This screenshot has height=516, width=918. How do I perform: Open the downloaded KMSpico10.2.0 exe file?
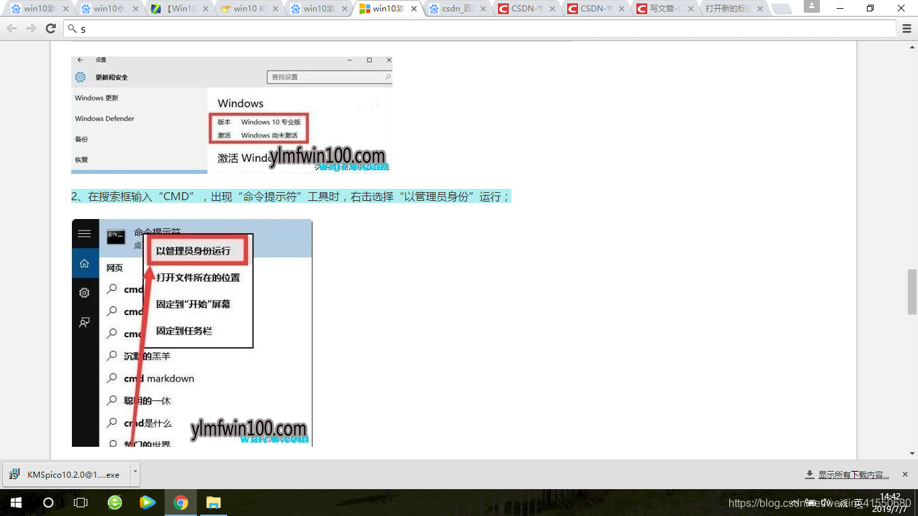pos(67,474)
